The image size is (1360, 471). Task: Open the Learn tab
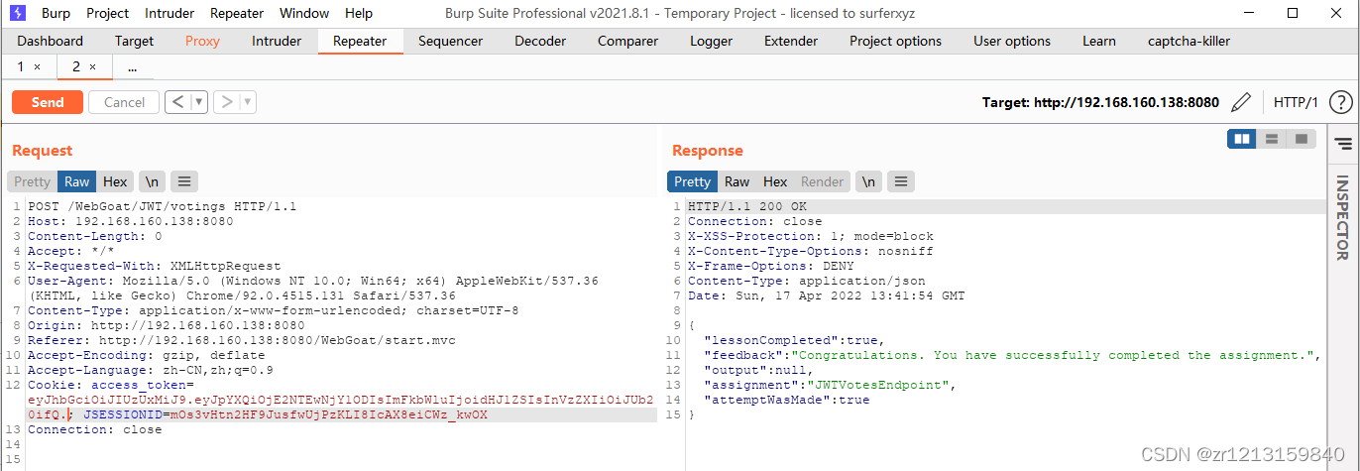point(1099,41)
